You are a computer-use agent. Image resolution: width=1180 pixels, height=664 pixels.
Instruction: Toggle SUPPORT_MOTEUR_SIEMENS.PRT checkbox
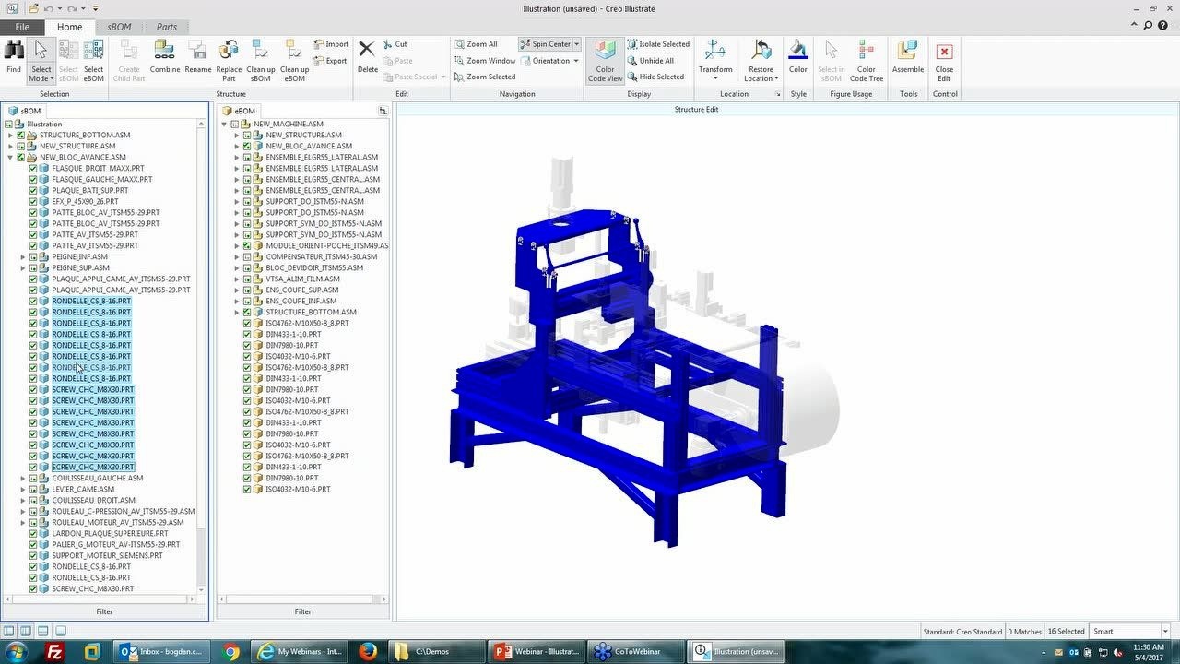coord(33,556)
